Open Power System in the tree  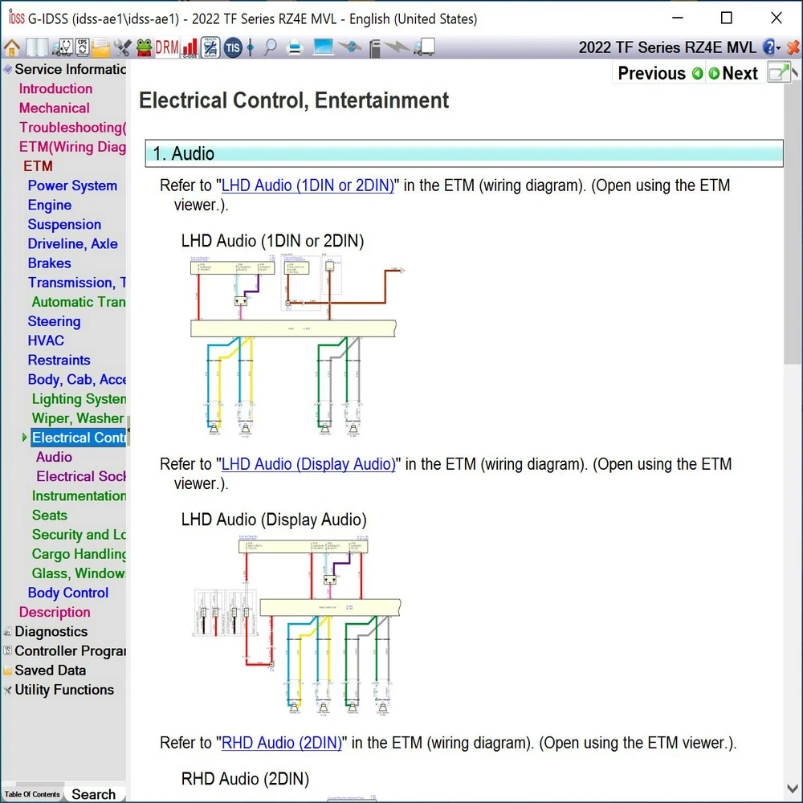[72, 185]
